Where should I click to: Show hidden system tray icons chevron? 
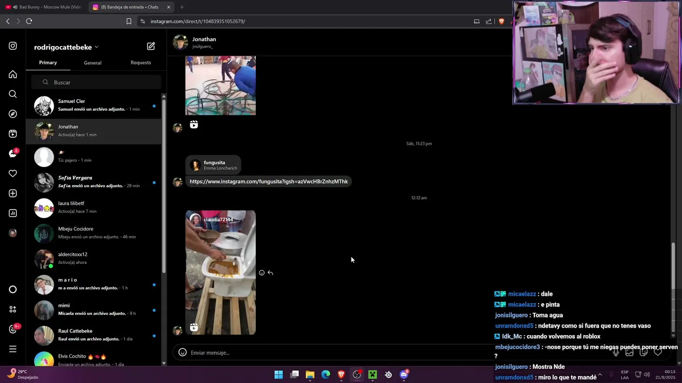point(600,374)
